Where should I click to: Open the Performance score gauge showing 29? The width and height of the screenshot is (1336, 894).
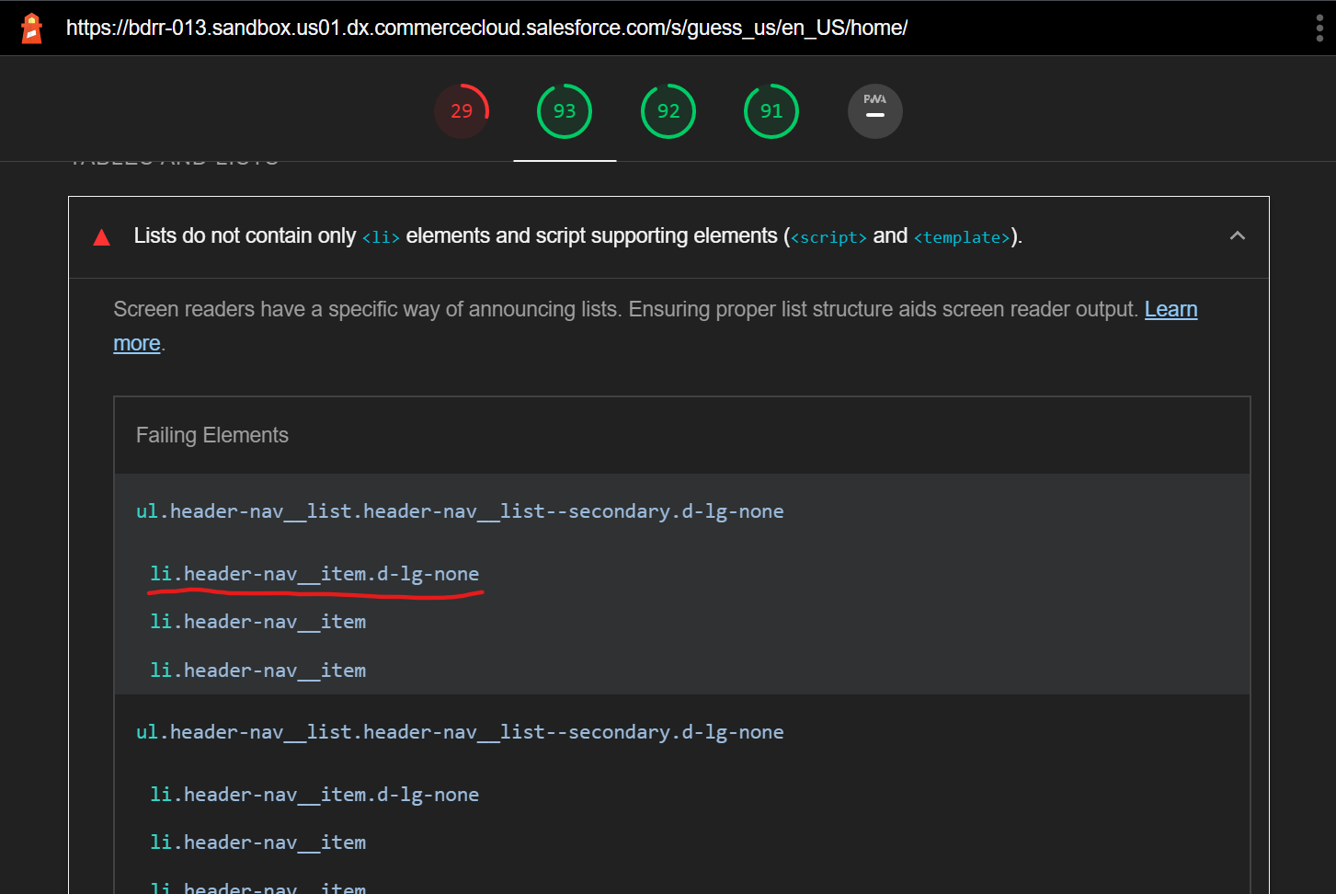click(462, 110)
